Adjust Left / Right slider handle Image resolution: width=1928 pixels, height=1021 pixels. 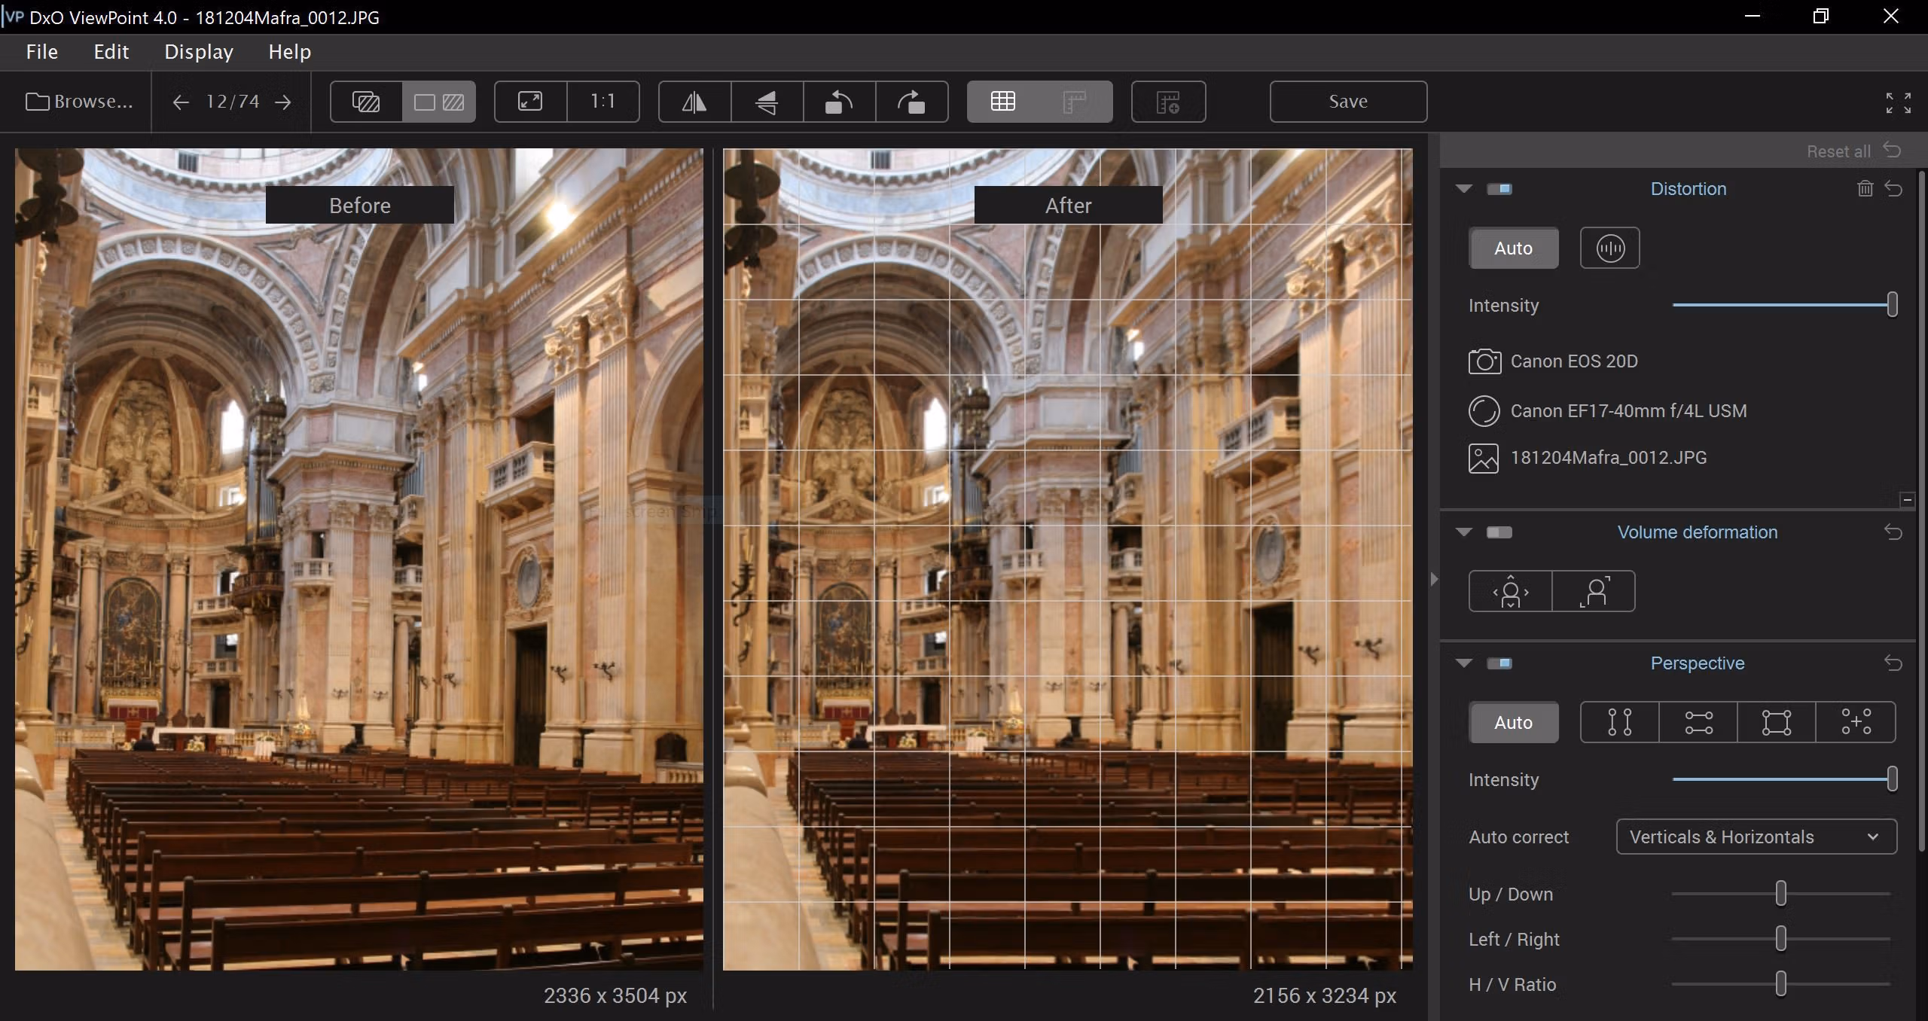[x=1780, y=939]
